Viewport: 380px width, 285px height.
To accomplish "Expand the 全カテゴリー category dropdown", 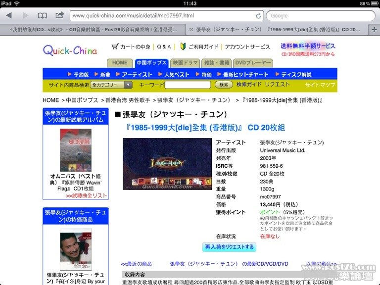I will (x=111, y=85).
